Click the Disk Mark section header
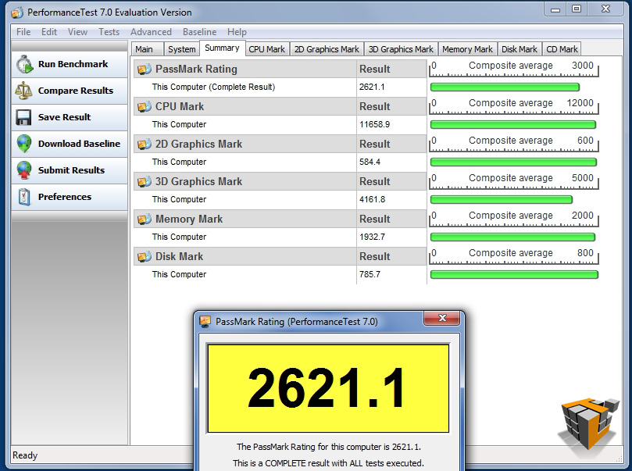This screenshot has width=632, height=471. (x=245, y=256)
